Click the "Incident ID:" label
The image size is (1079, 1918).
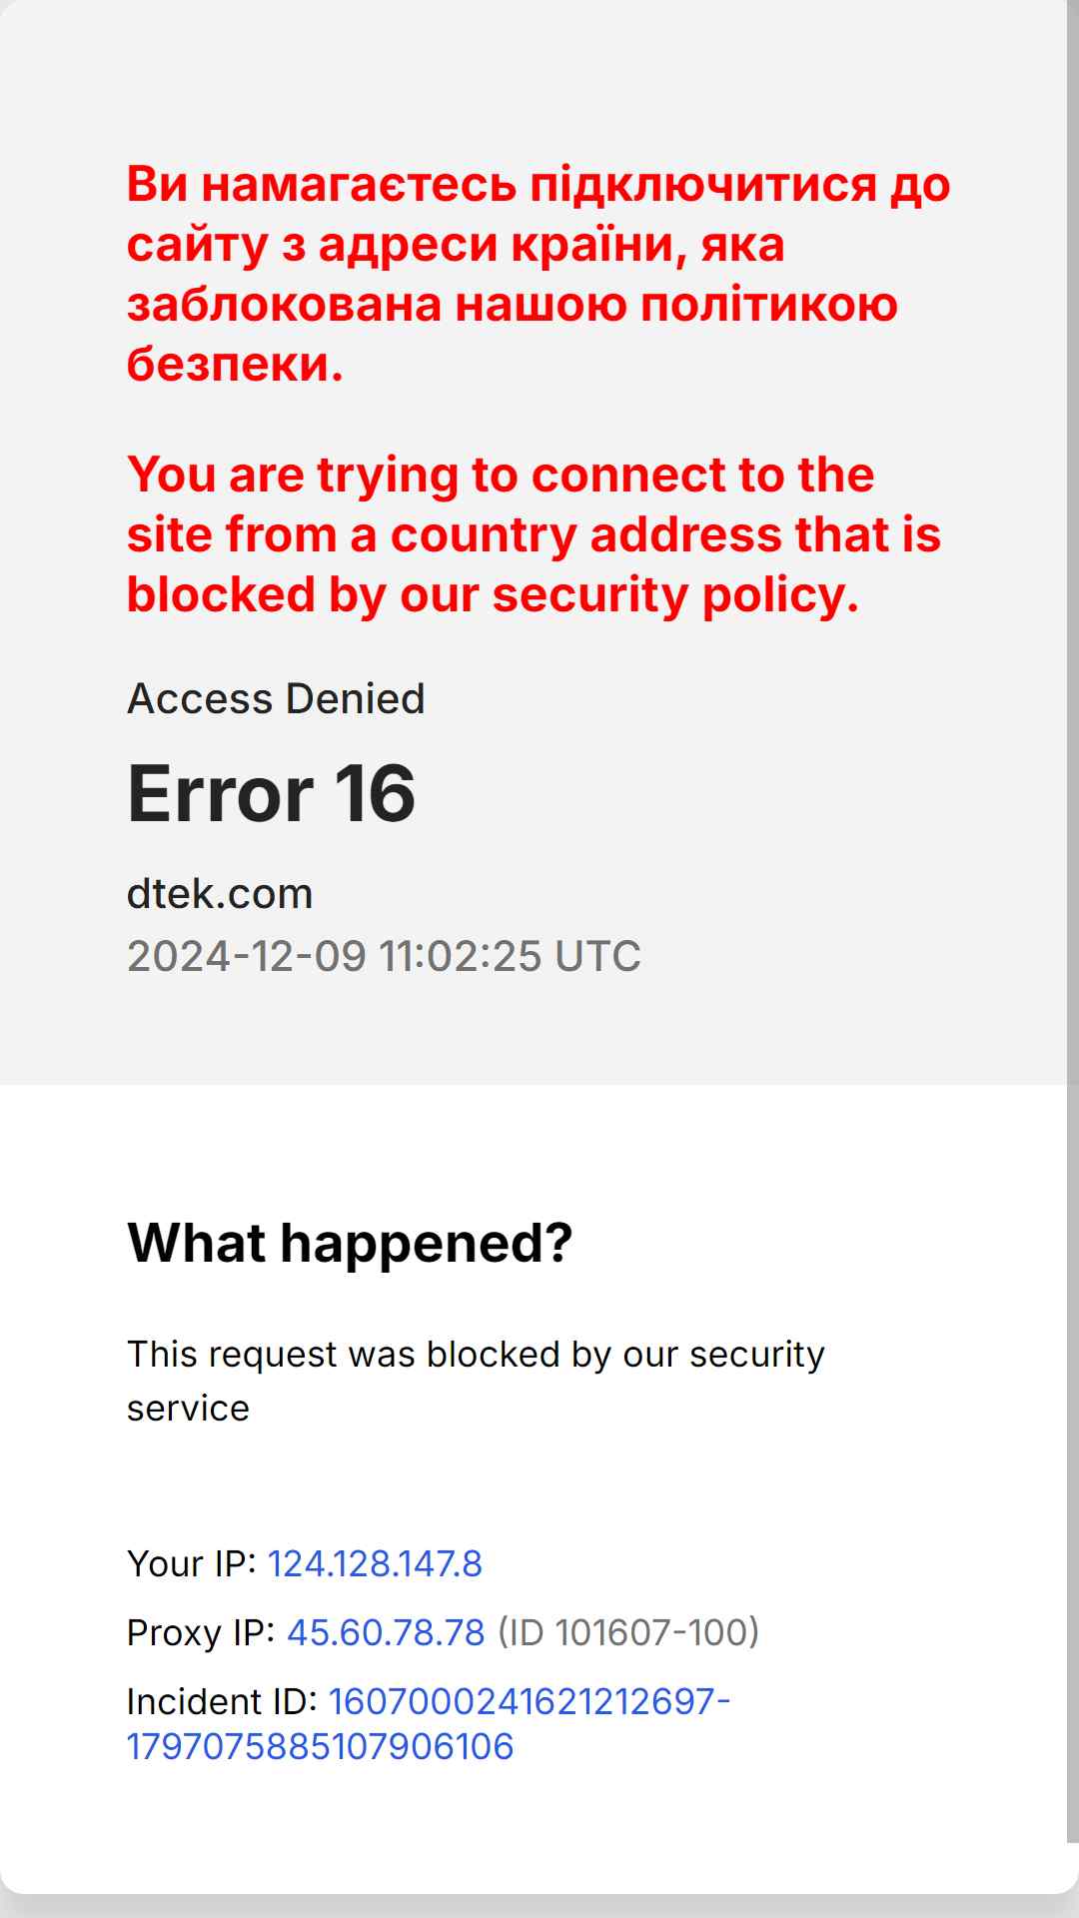[x=222, y=1701]
